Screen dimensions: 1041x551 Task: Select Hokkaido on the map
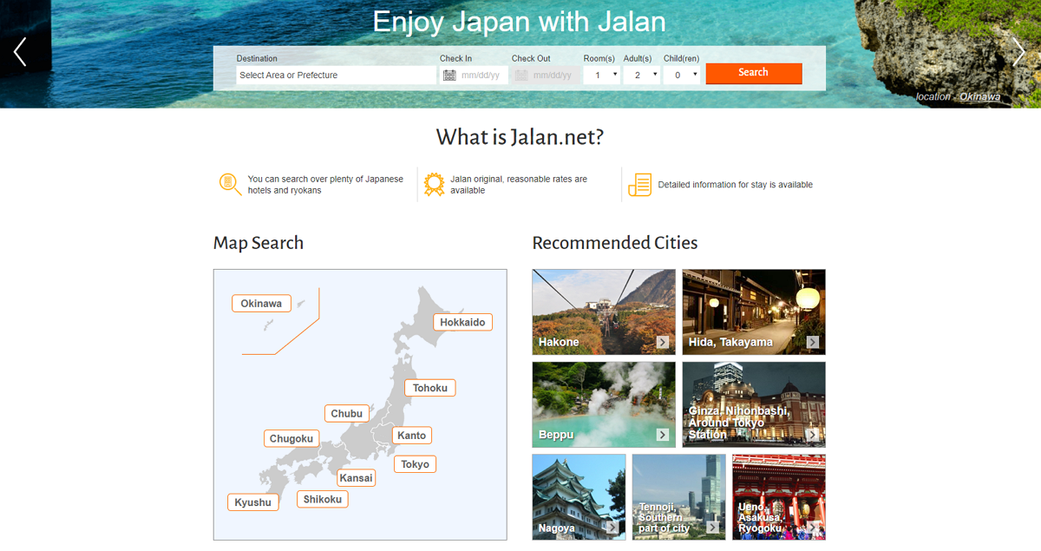point(462,322)
